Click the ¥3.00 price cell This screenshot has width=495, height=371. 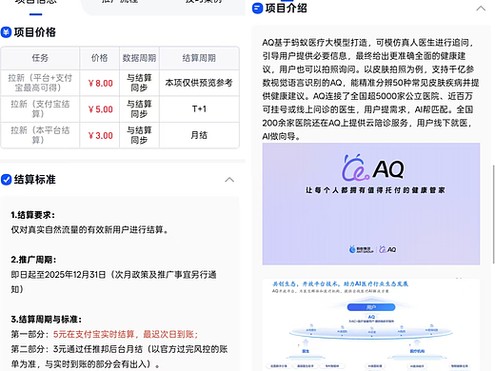pyautogui.click(x=100, y=135)
